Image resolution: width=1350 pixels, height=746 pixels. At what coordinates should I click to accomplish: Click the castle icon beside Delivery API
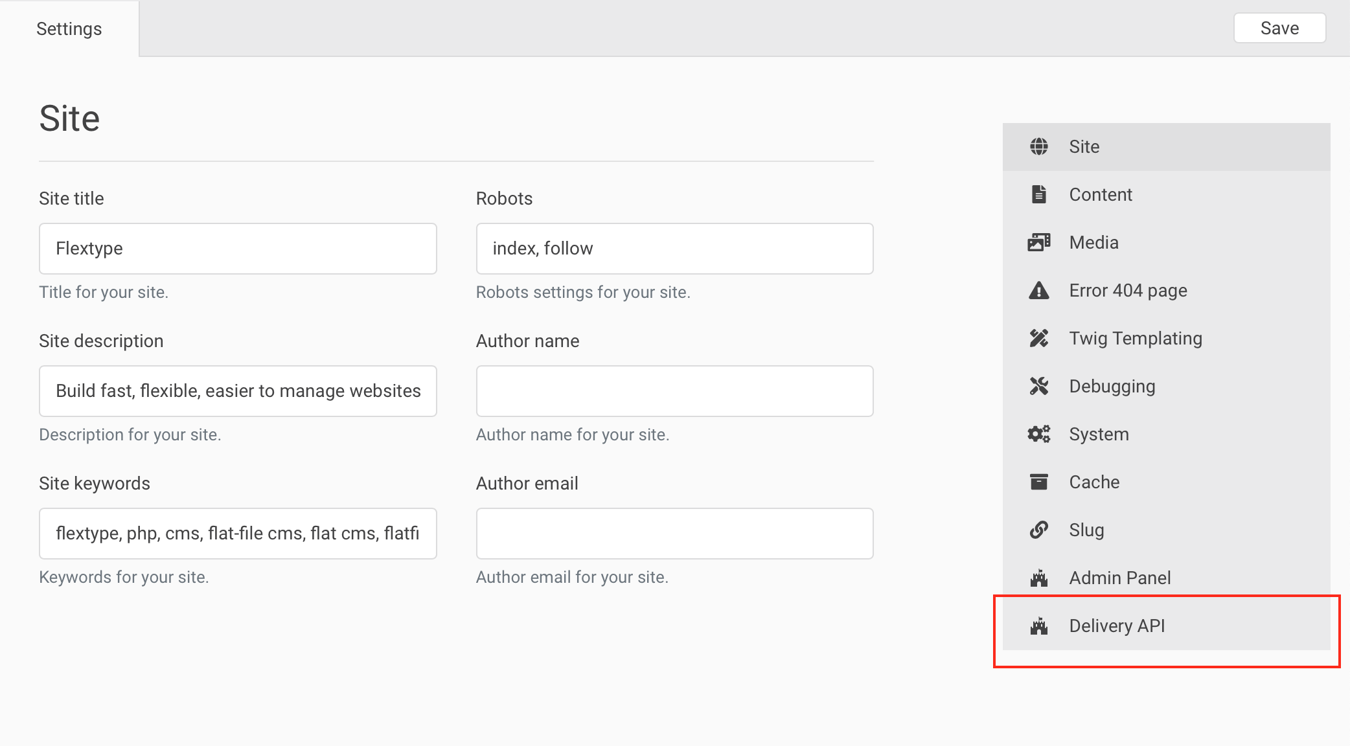click(x=1039, y=626)
